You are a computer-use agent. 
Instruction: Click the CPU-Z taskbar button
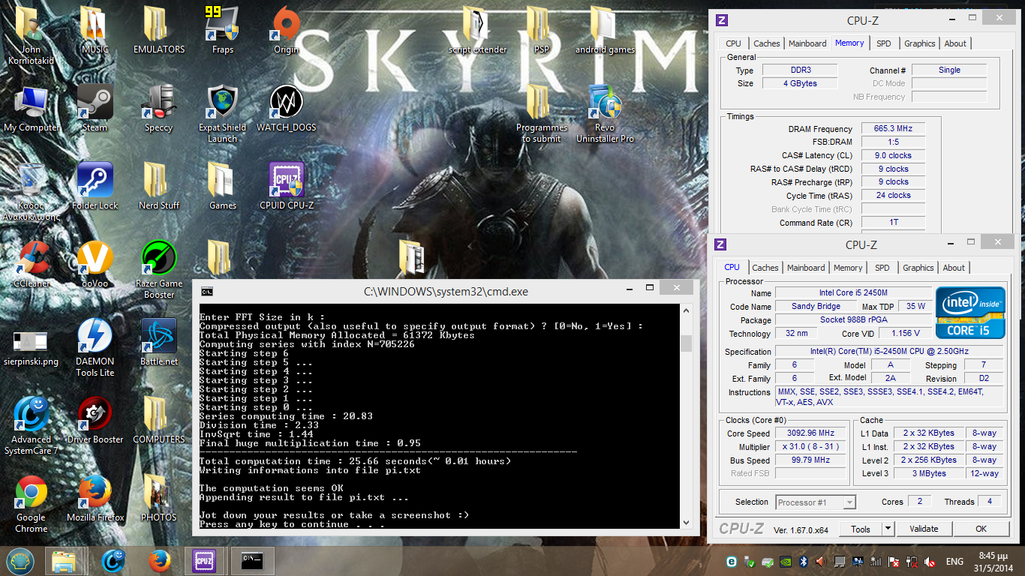(x=205, y=560)
